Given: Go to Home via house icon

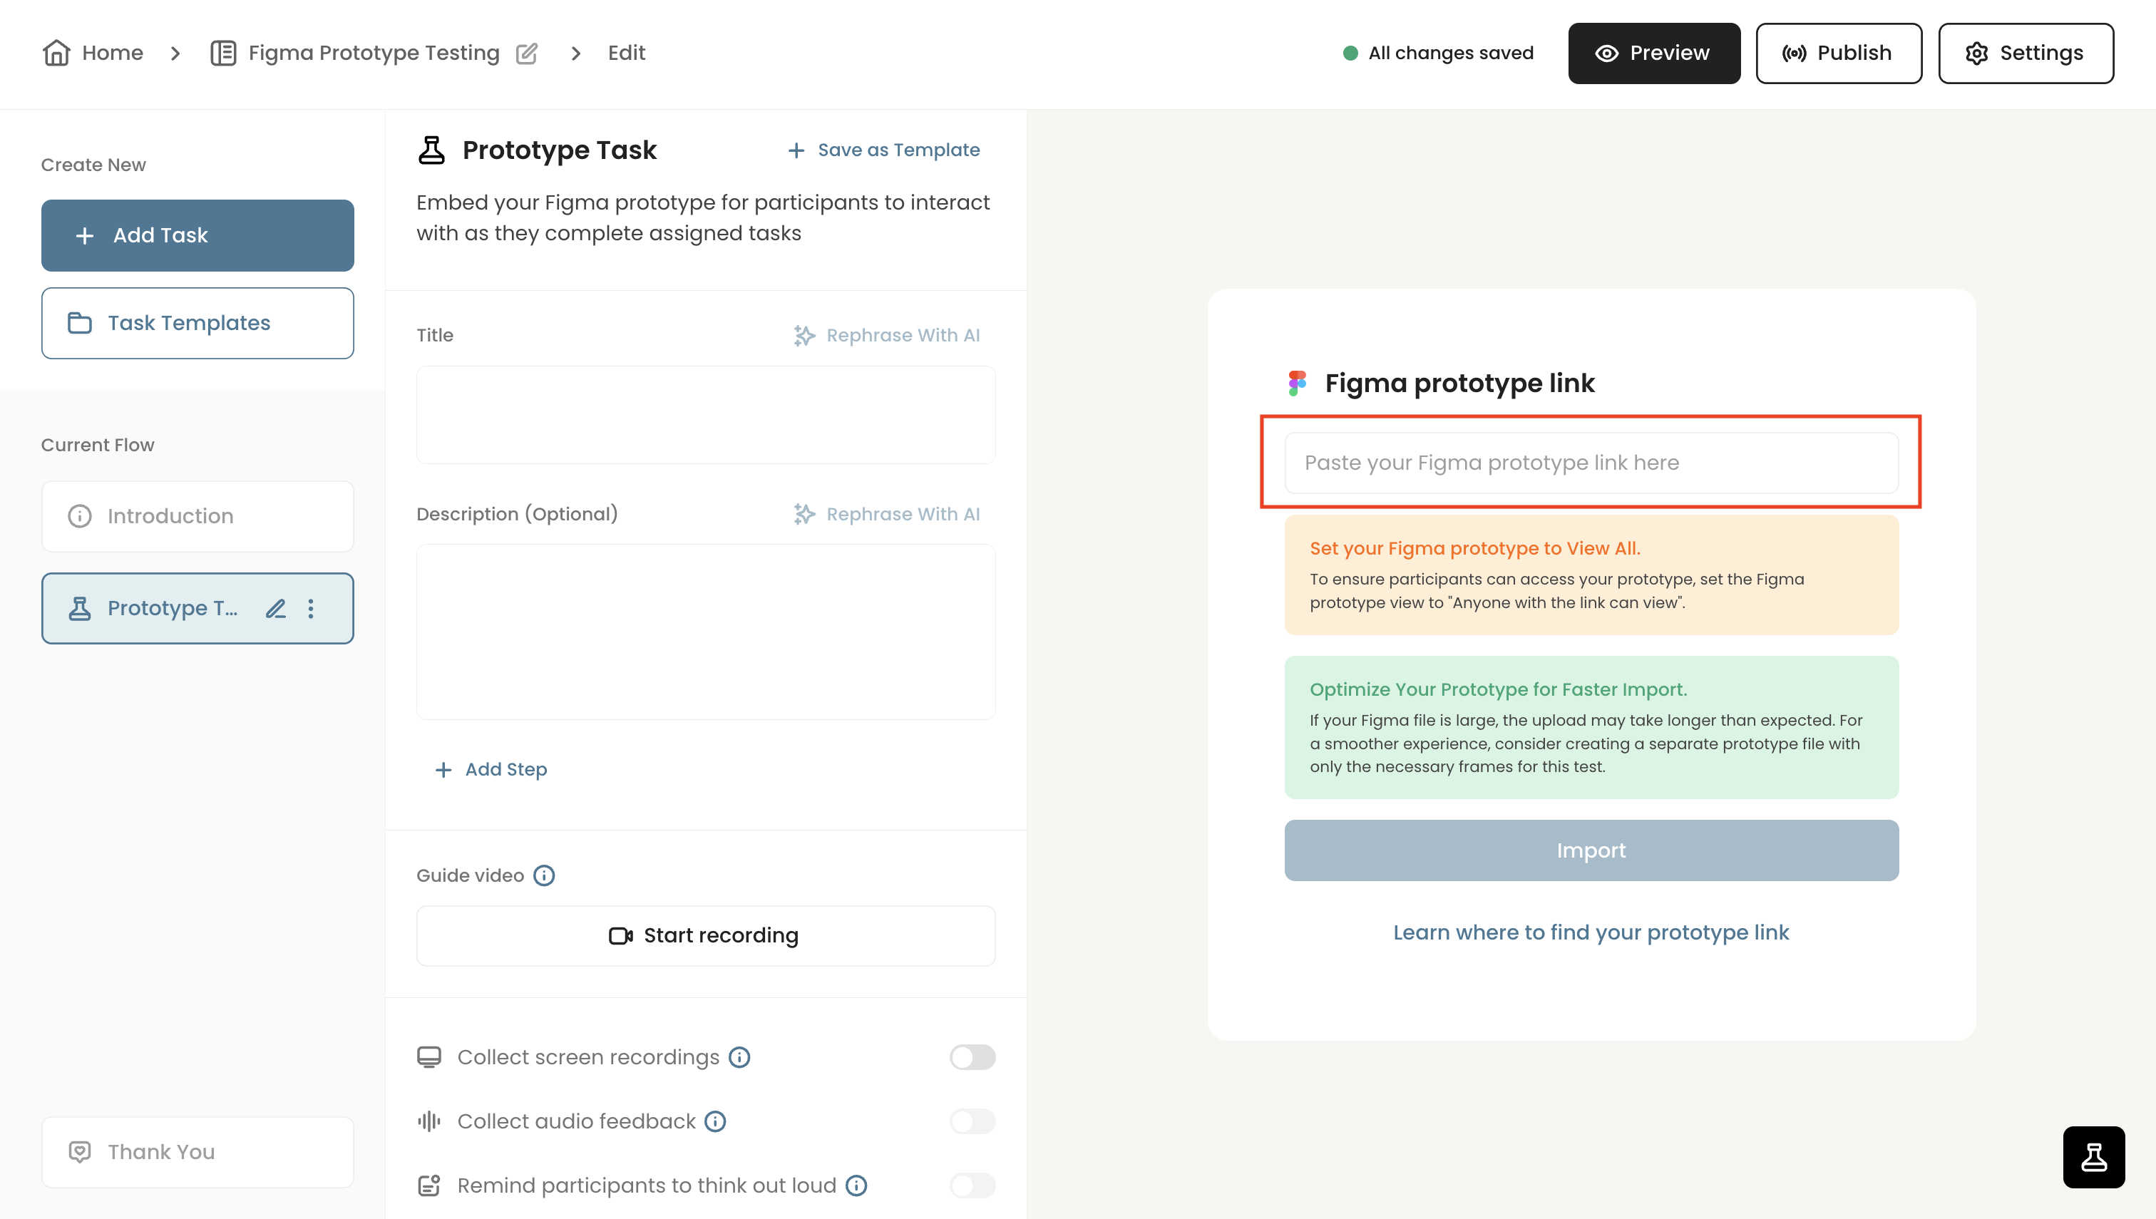Looking at the screenshot, I should tap(56, 53).
